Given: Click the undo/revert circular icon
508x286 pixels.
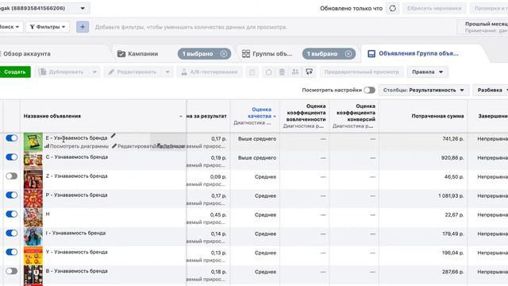Looking at the screenshot, I should click(x=268, y=72).
